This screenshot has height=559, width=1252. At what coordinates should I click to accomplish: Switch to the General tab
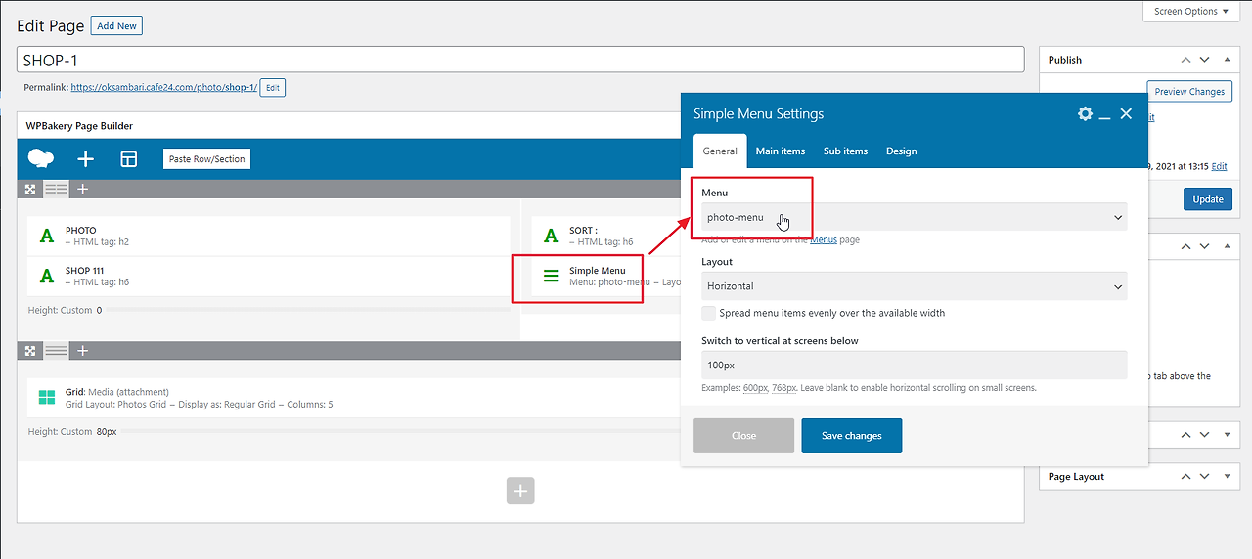point(720,151)
